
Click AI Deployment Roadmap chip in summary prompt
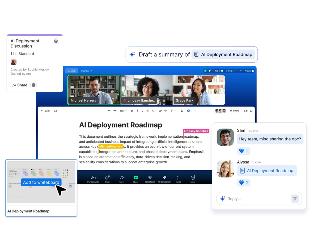(223, 55)
